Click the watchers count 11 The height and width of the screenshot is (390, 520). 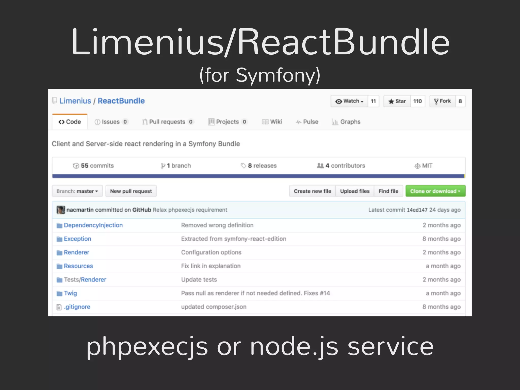coord(373,101)
